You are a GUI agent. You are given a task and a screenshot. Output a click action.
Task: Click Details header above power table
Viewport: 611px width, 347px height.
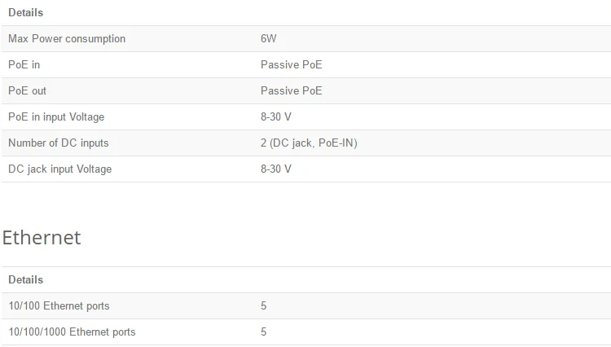tap(26, 12)
